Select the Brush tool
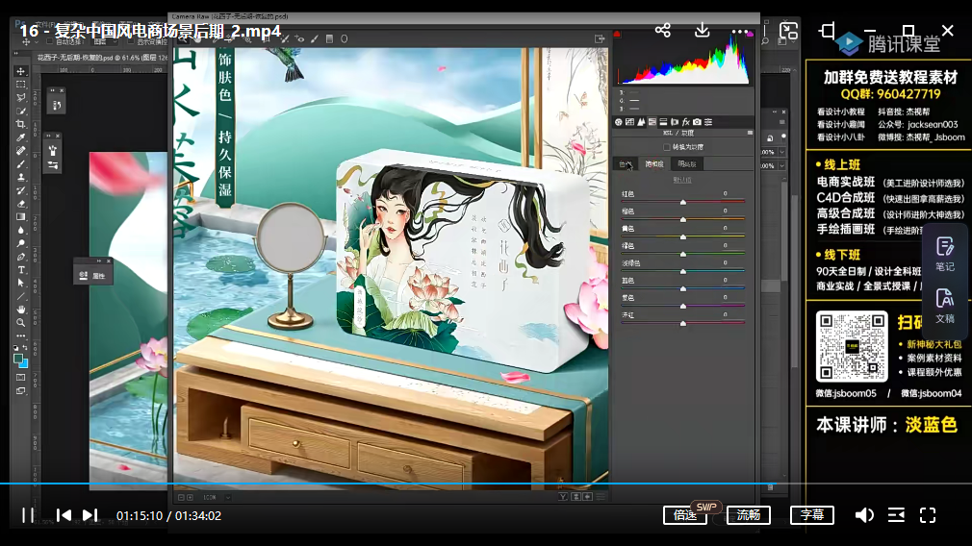This screenshot has height=546, width=972. click(x=21, y=164)
